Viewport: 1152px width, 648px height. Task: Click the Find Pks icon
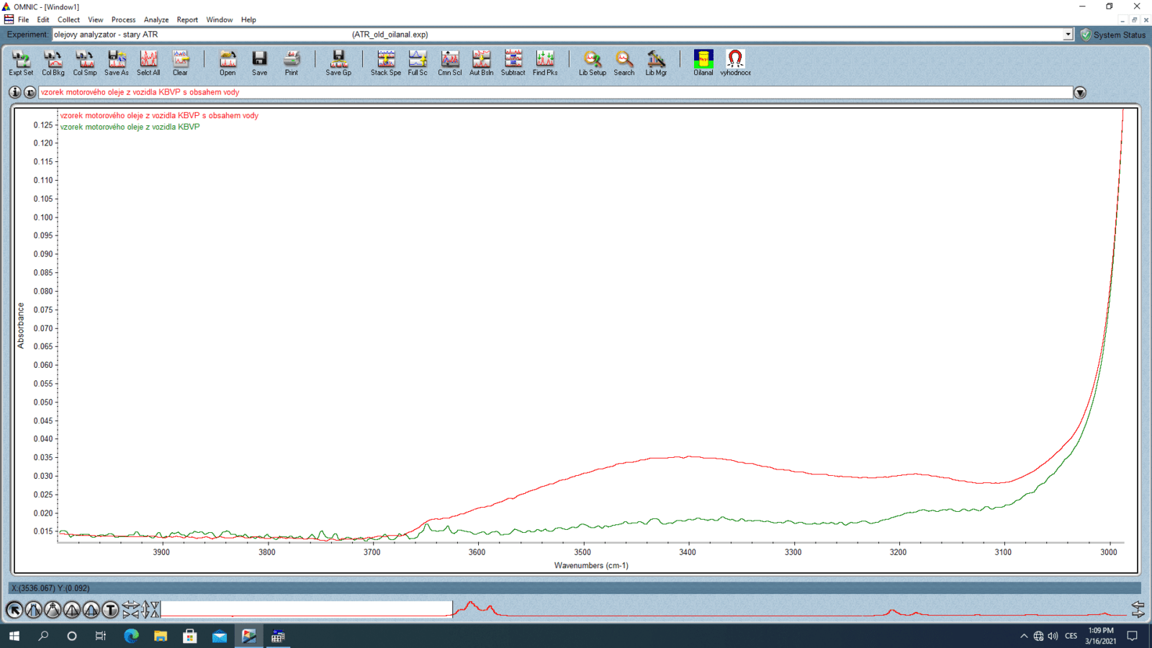(545, 63)
